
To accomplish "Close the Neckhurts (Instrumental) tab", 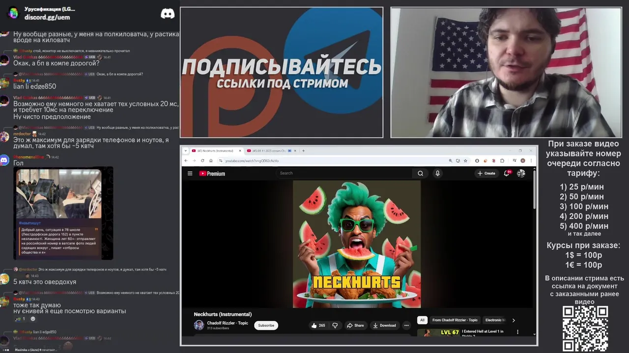I will pos(240,151).
